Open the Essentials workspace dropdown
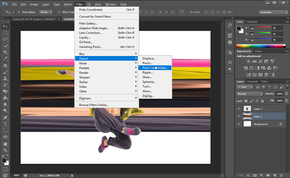Image resolution: width=290 pixels, height=178 pixels. click(x=273, y=12)
